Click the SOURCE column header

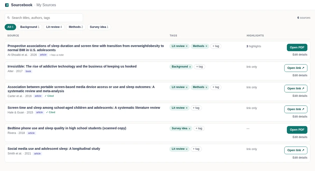click(x=13, y=35)
